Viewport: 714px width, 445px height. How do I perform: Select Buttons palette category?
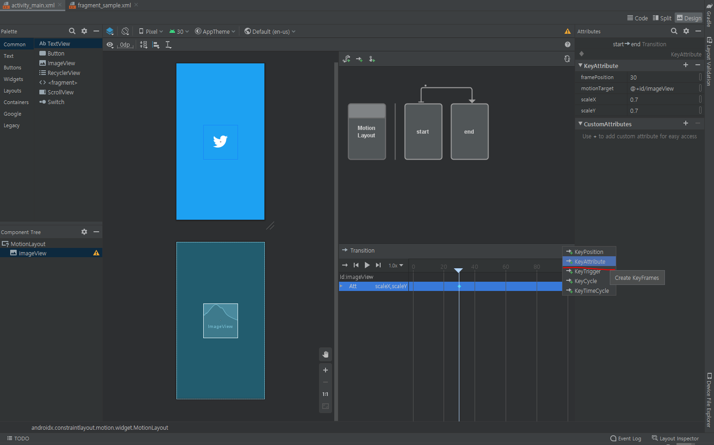tap(17, 68)
